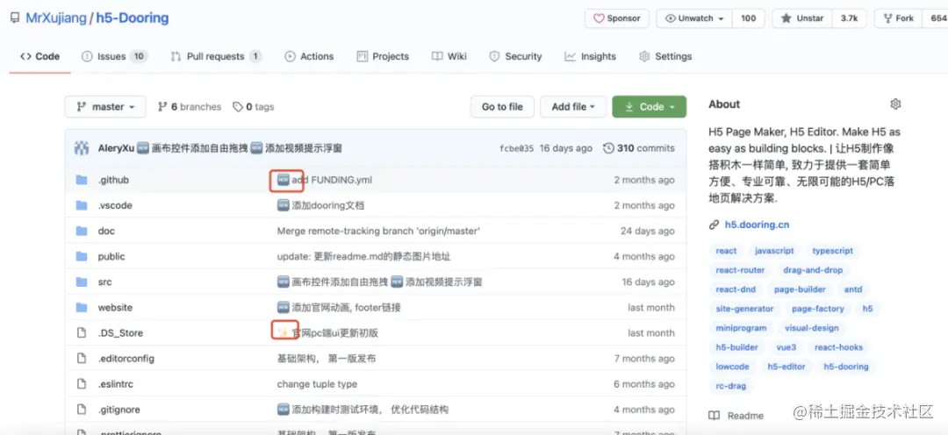948x435 pixels.
Task: Open the master branch dropdown
Action: coord(105,107)
